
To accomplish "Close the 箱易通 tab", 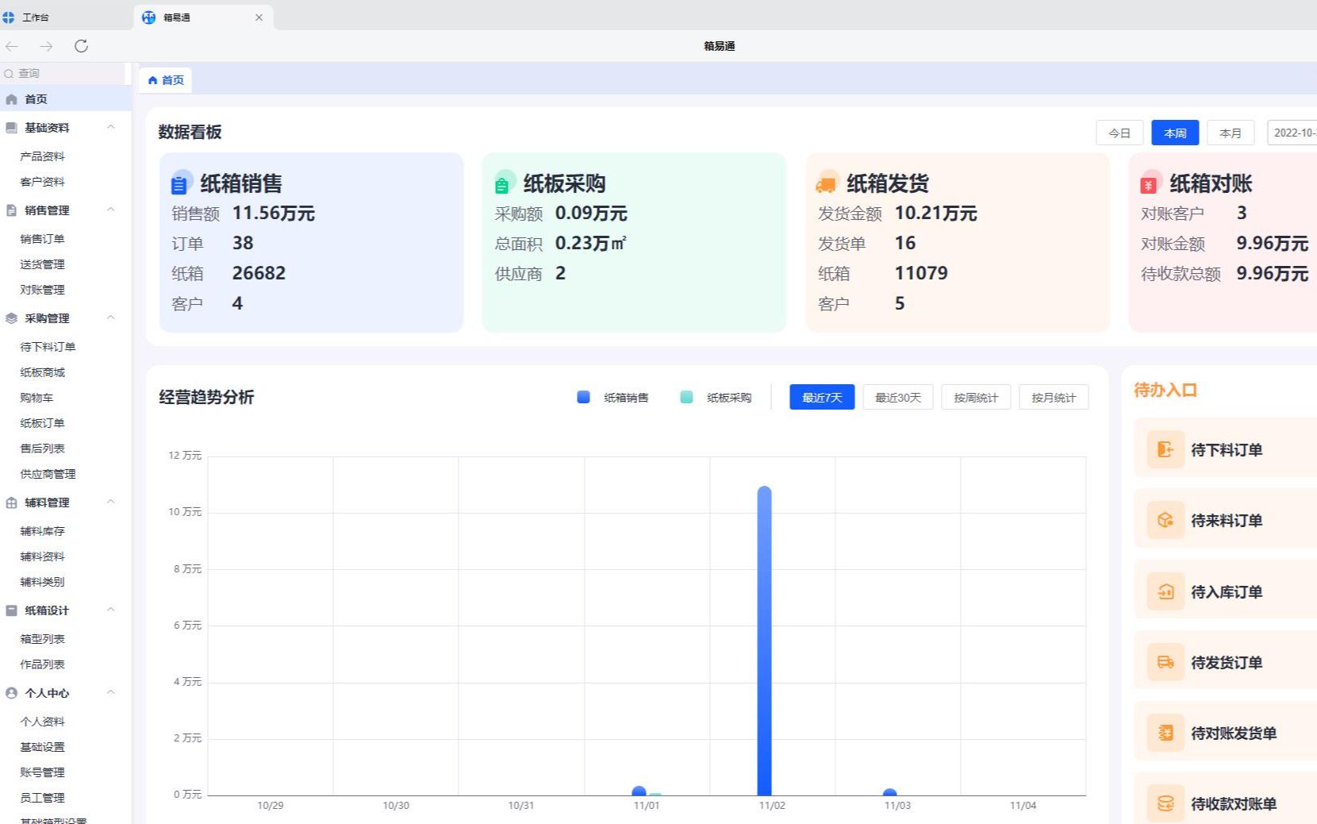I will pyautogui.click(x=259, y=17).
